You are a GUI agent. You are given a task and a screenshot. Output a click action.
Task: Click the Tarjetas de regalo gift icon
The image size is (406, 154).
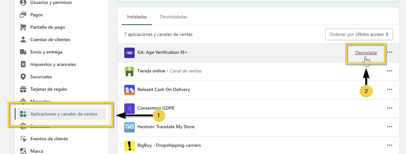pos(23,89)
